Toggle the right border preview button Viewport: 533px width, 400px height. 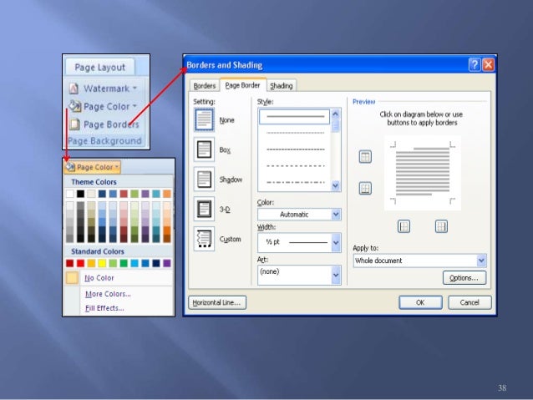point(441,226)
